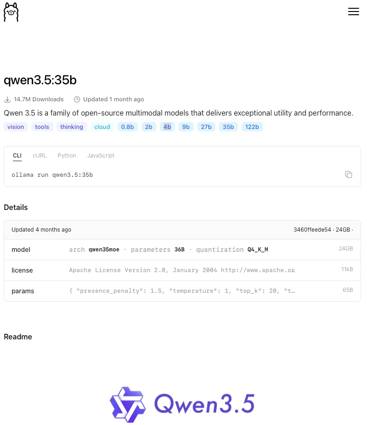Viewport: 367px width, 425px height.
Task: Click the thinking capability tag
Action: [71, 127]
